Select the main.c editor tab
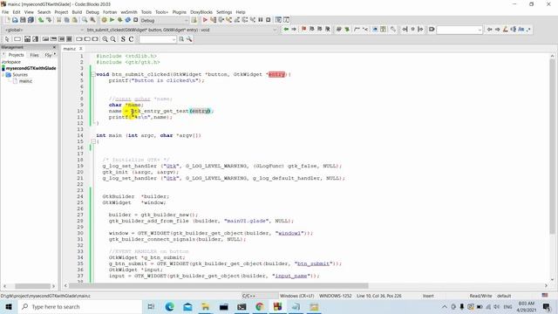This screenshot has height=314, width=558. (70, 49)
